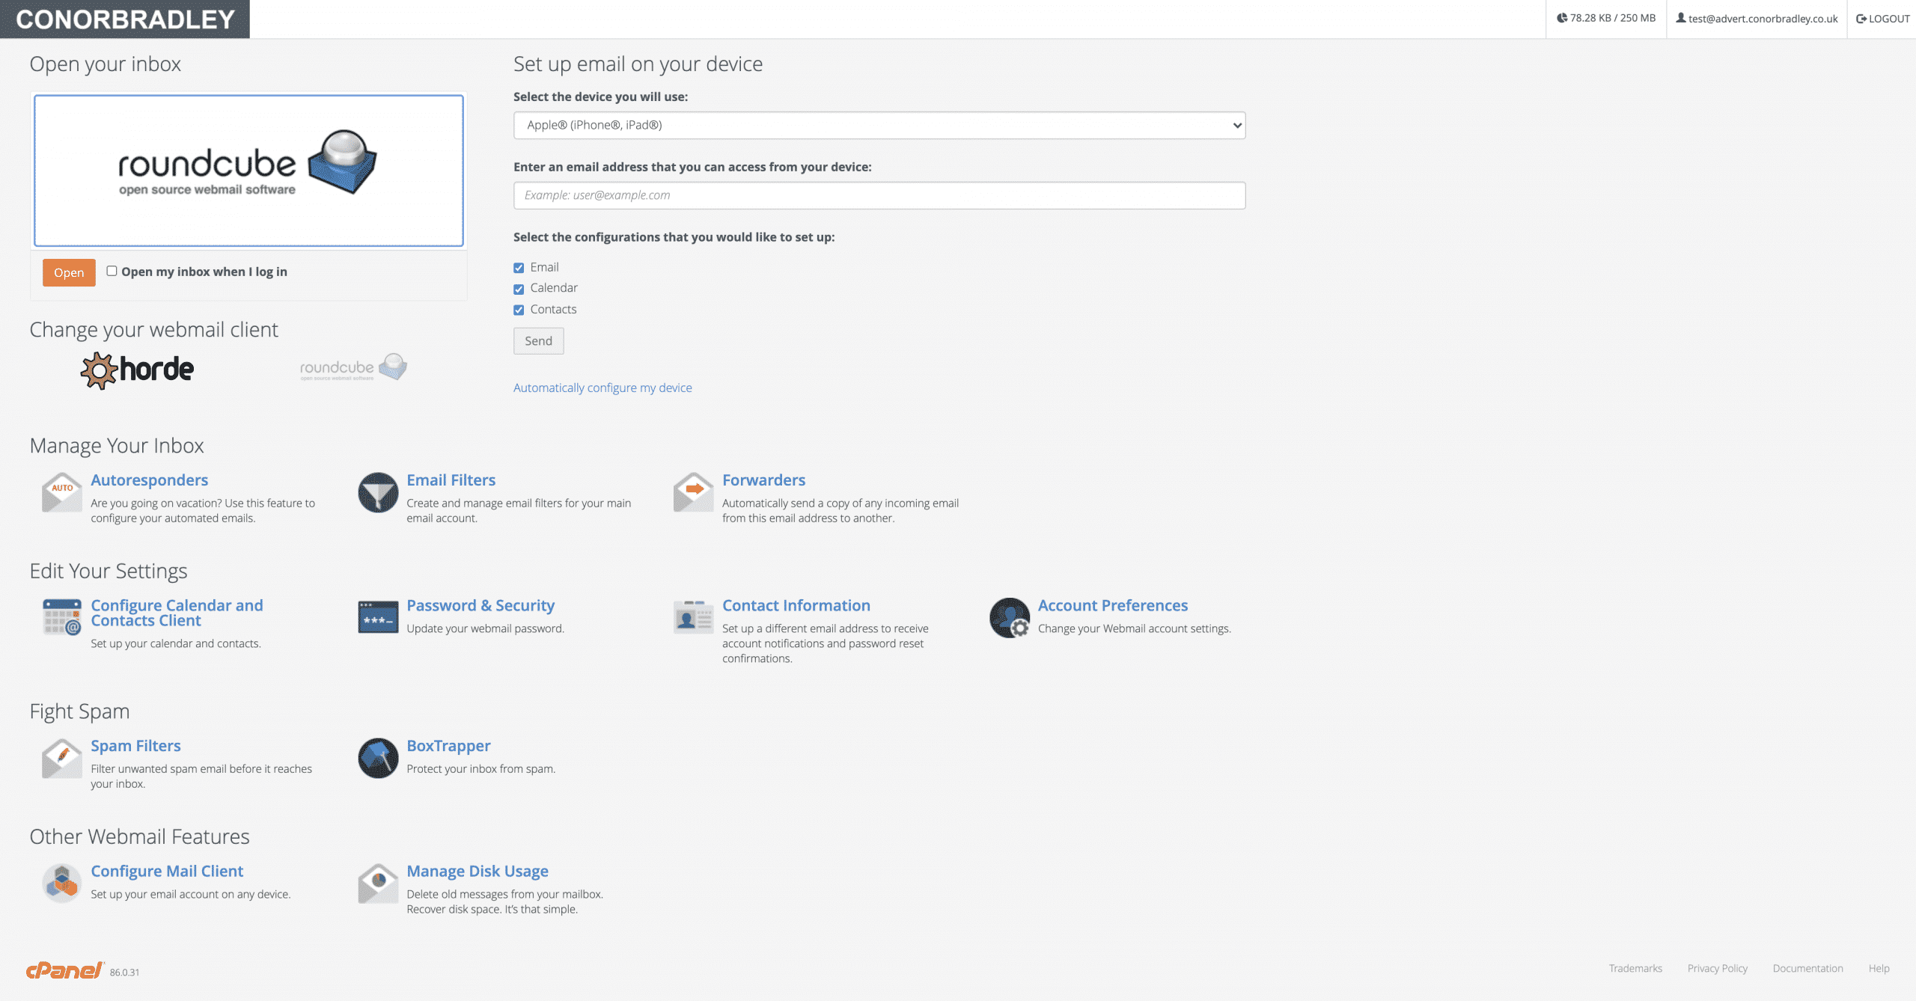Click the Autoresponders envelope icon
The height and width of the screenshot is (1001, 1916).
coord(61,492)
